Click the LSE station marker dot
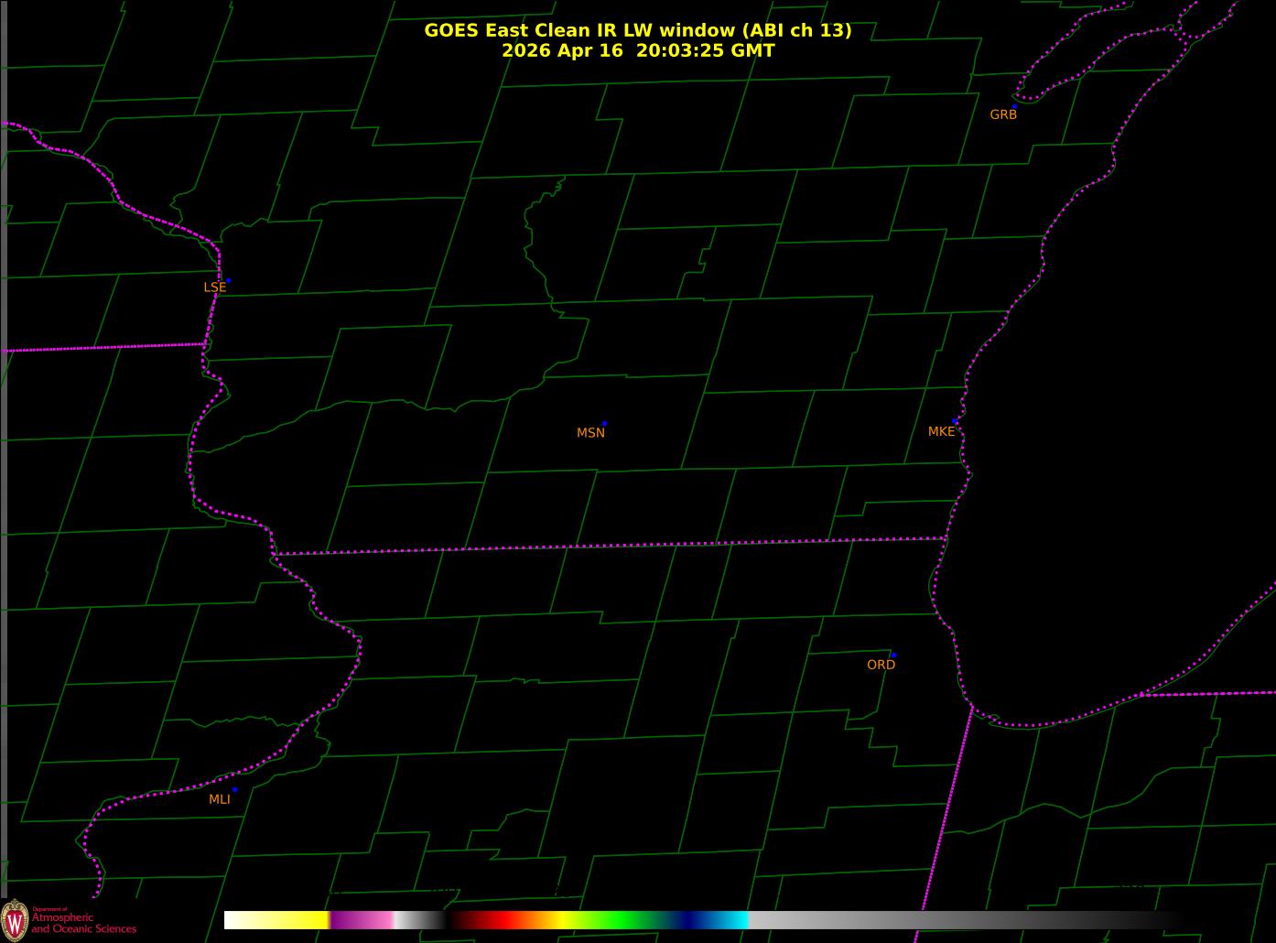Image resolution: width=1276 pixels, height=943 pixels. [228, 280]
